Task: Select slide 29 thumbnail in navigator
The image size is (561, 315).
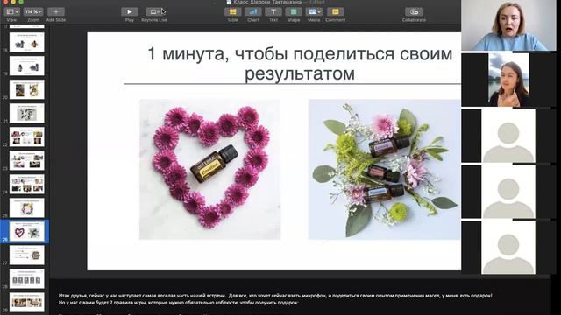Action: click(27, 302)
